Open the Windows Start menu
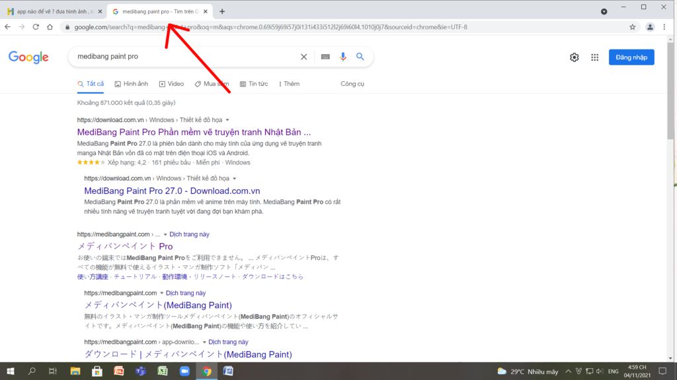The height and width of the screenshot is (380, 677). point(11,371)
